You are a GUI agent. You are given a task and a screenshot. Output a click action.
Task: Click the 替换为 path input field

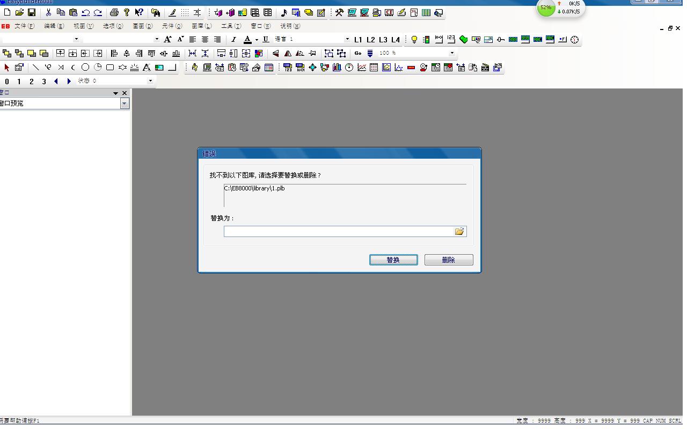coord(339,231)
